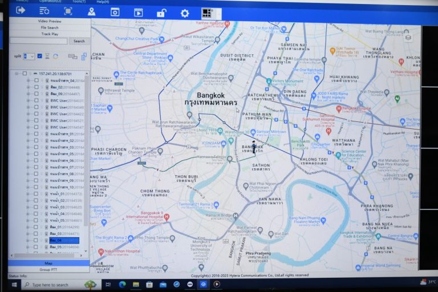This screenshot has width=438, height=292.
Task: Select the multi-screen layout grid icon
Action: (207, 13)
